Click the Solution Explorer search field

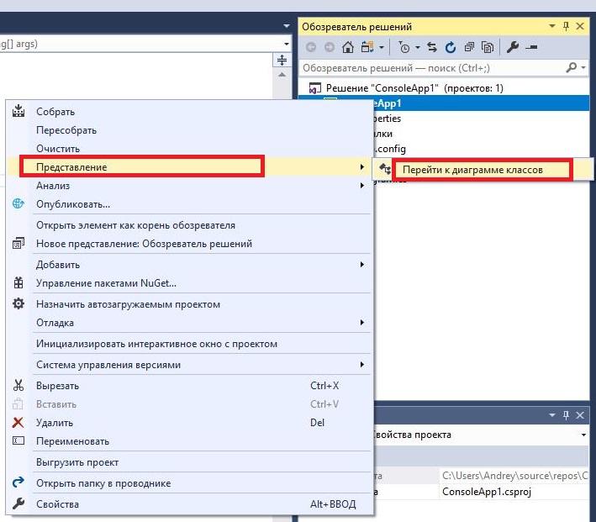coord(433,68)
